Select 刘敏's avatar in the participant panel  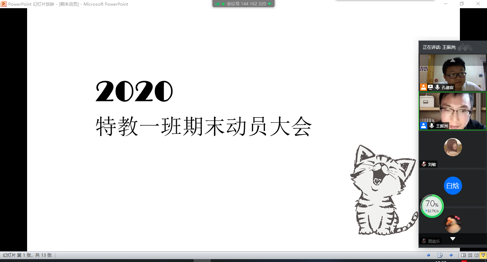point(453,147)
